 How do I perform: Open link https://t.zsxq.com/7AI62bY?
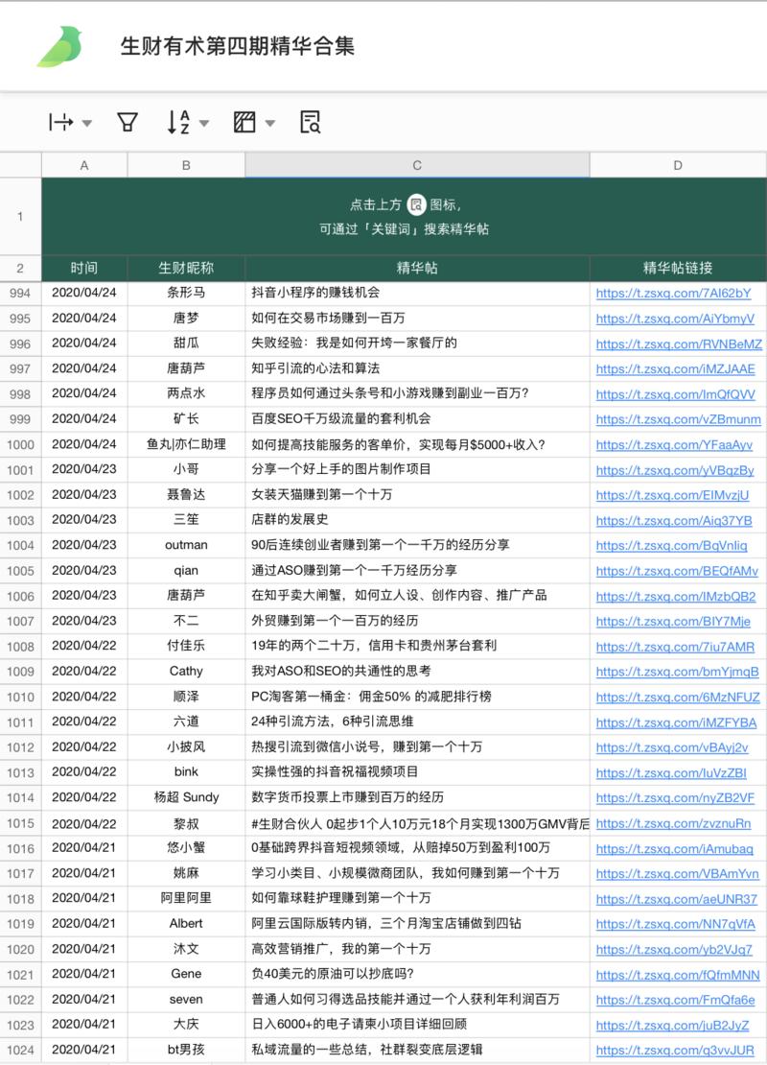[677, 293]
